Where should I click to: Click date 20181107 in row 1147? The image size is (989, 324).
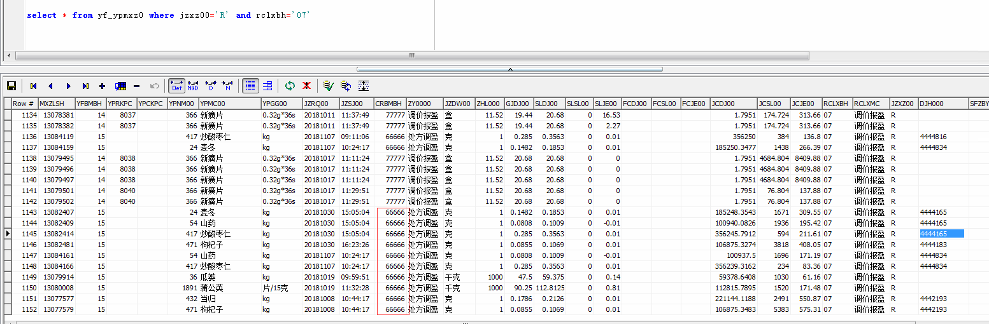(x=319, y=255)
